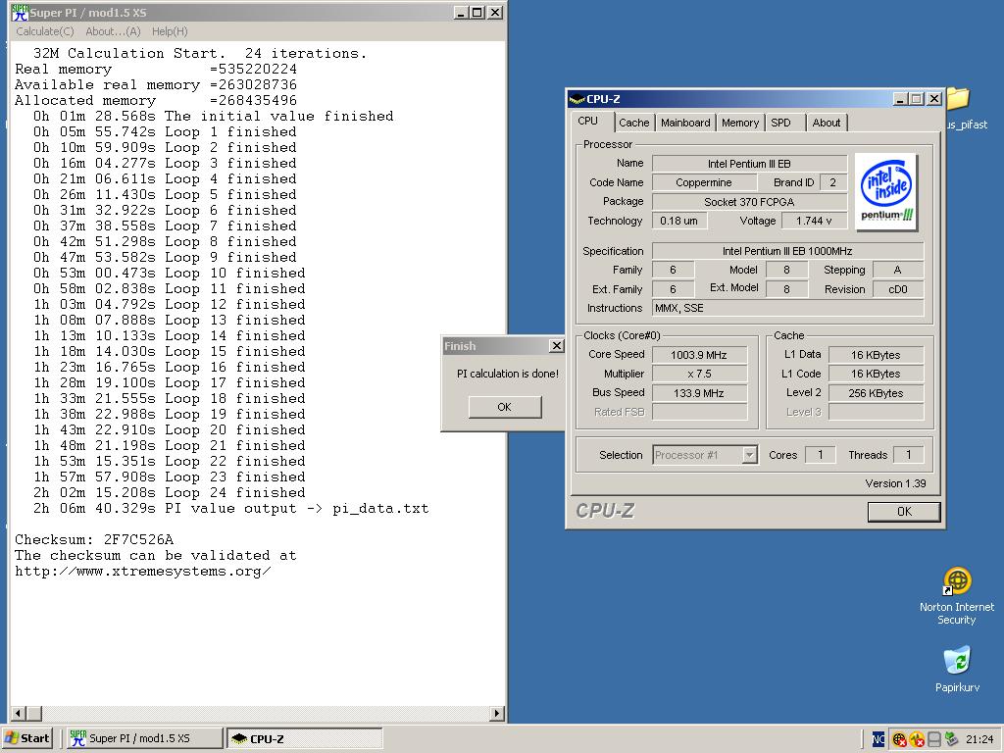This screenshot has width=1004, height=753.
Task: Click the Version 1.39 label in CPU-Z
Action: [895, 483]
